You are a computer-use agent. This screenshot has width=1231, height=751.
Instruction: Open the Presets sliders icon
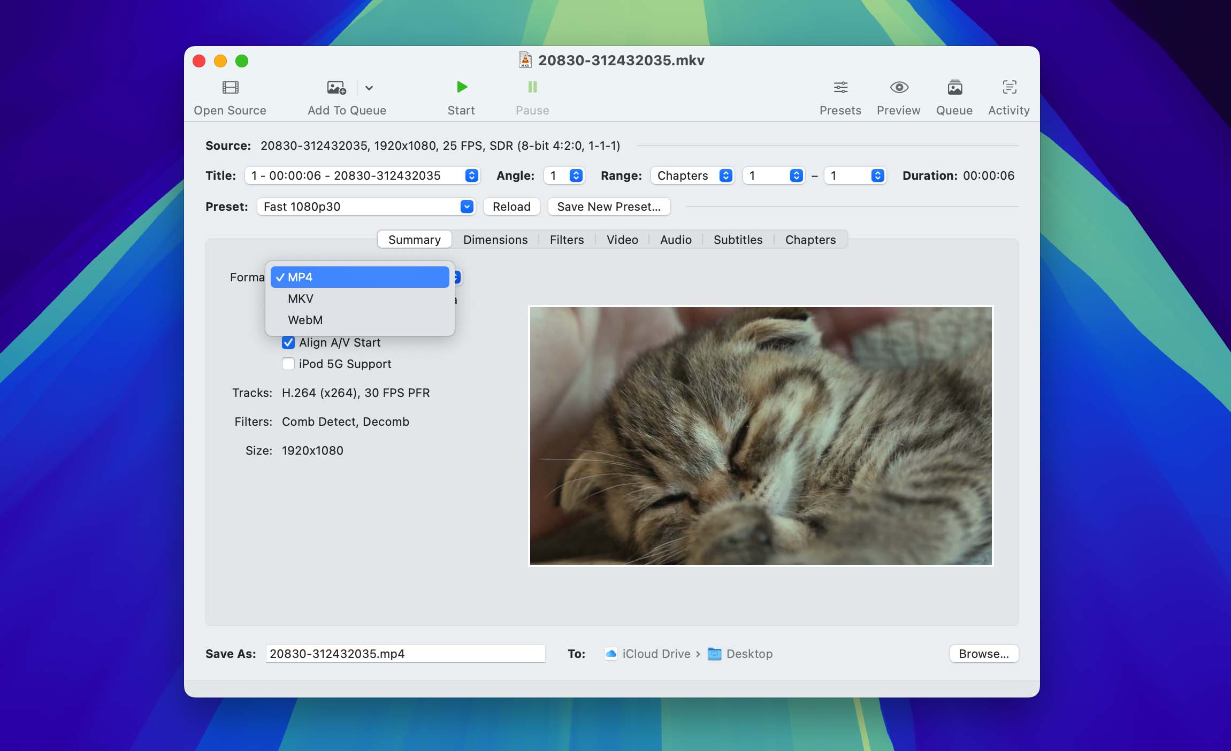coord(840,87)
